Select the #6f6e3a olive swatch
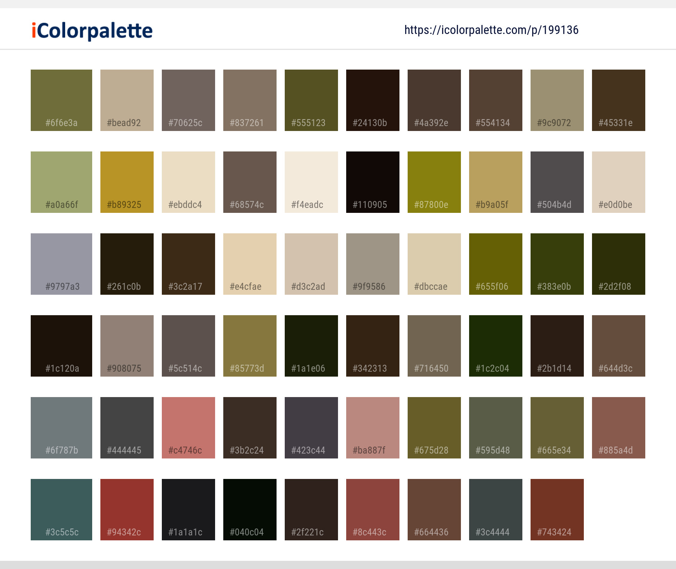Image resolution: width=676 pixels, height=569 pixels. tap(61, 100)
